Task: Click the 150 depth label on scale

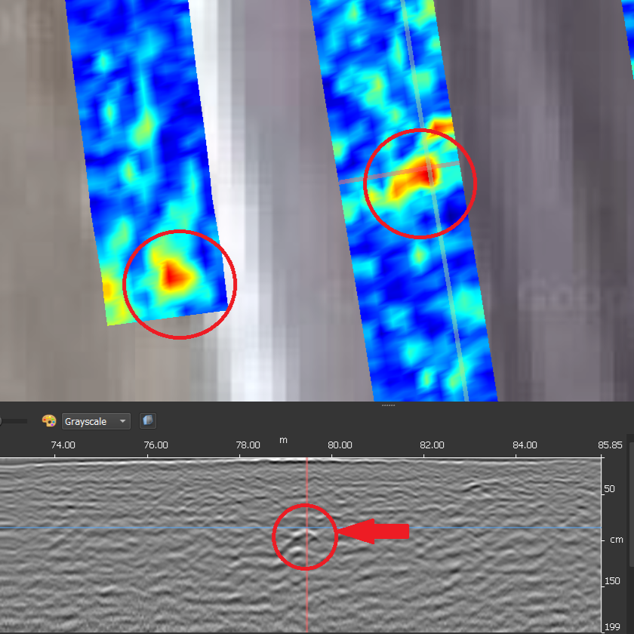Action: (x=612, y=581)
